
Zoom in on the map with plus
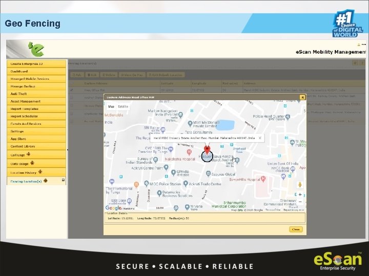tap(300, 194)
